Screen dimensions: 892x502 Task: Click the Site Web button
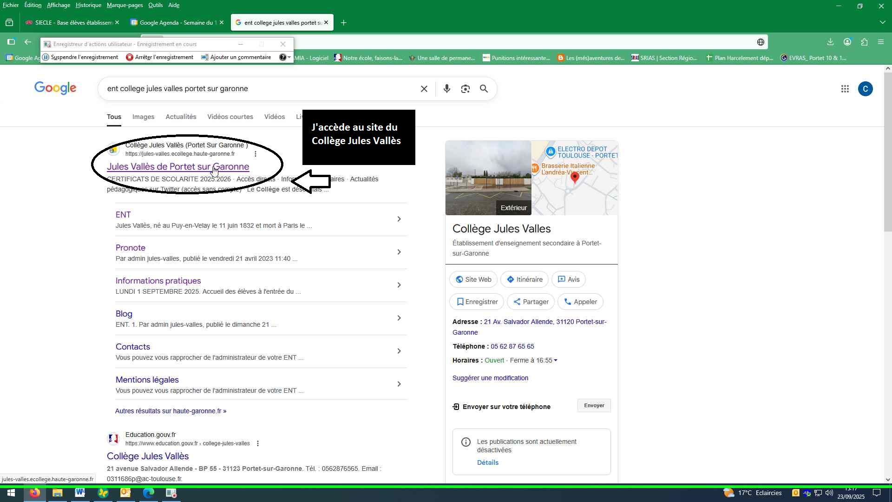[x=473, y=279]
